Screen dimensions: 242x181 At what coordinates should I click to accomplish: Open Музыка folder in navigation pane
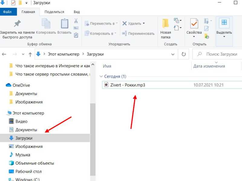point(20,155)
